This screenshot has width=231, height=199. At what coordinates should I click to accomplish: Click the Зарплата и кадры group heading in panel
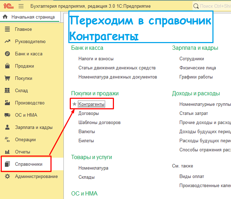[195, 48]
